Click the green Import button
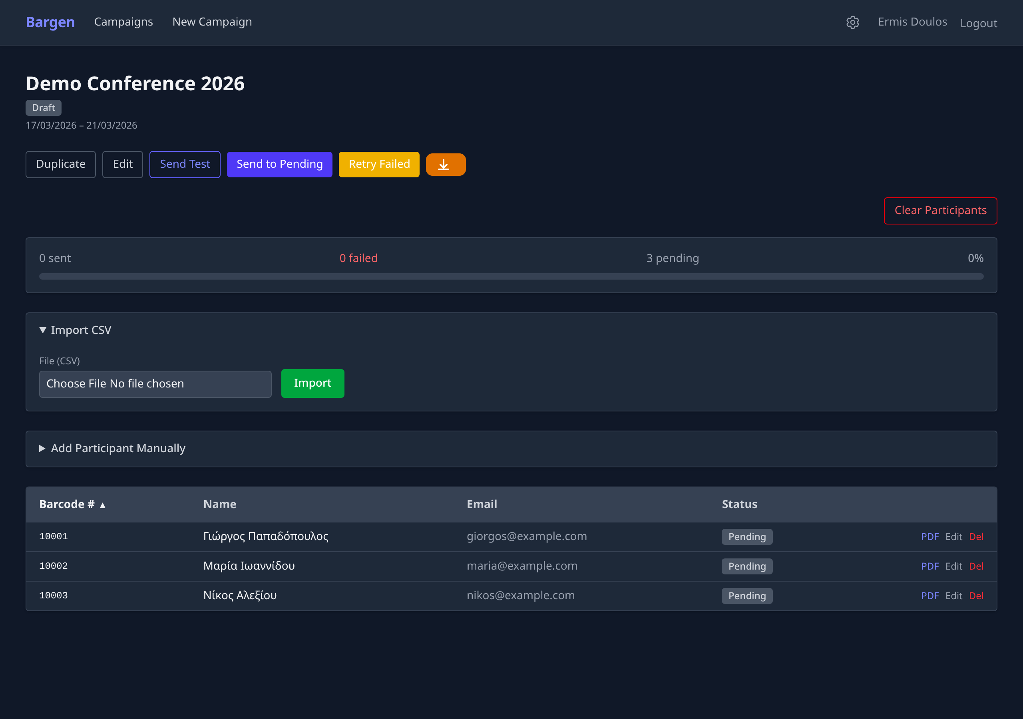Screen dimensions: 1023x719 tap(312, 383)
